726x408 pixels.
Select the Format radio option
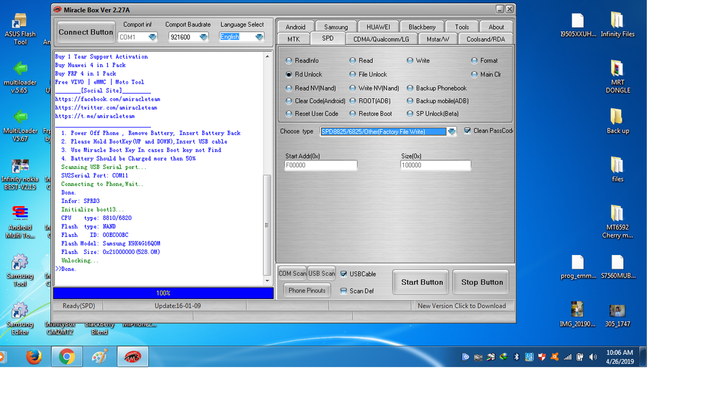[x=484, y=61]
